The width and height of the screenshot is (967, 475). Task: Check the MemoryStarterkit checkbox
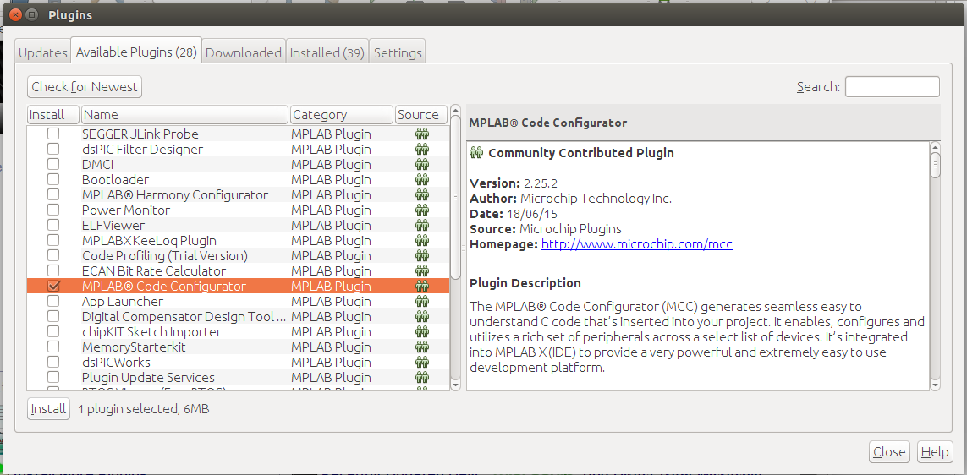click(x=53, y=347)
